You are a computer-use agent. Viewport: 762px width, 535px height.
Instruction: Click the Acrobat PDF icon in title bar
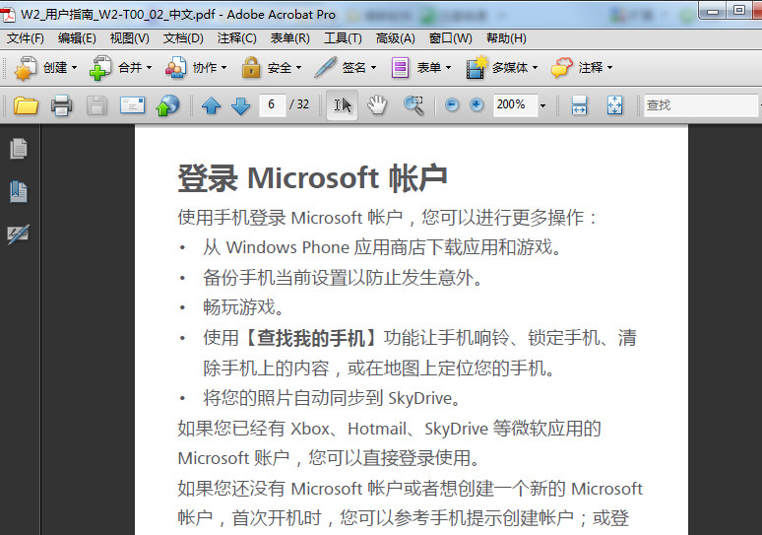(x=8, y=15)
